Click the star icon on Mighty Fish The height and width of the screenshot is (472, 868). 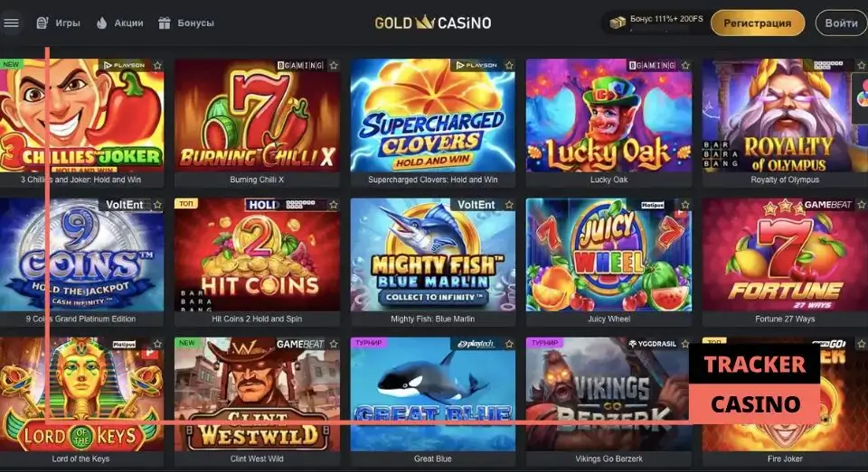(x=509, y=205)
